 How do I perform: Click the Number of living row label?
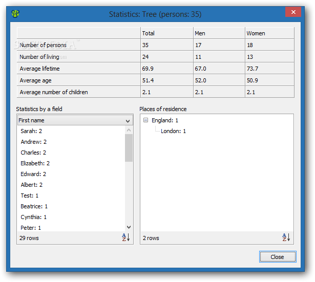(x=39, y=57)
